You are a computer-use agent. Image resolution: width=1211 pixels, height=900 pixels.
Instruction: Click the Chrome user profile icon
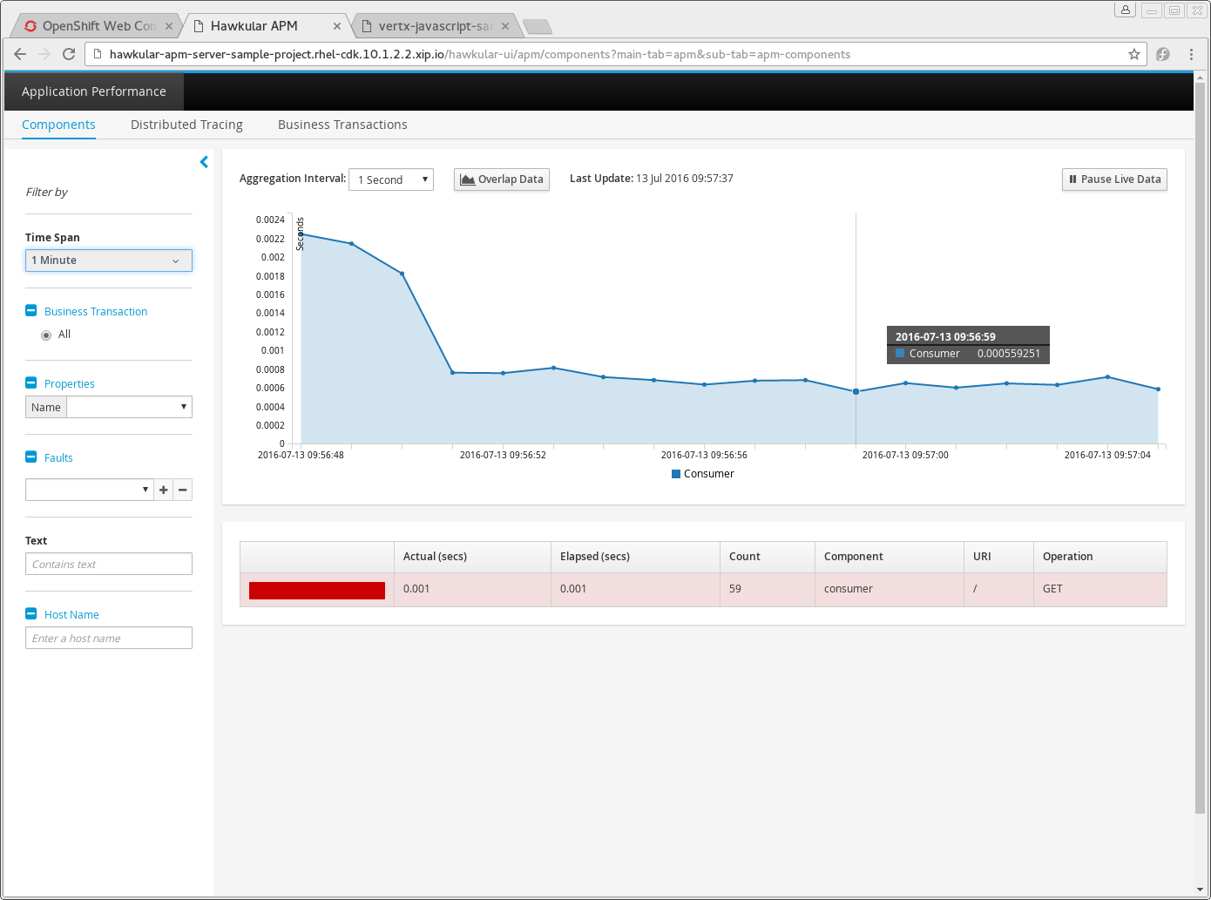pyautogui.click(x=1126, y=10)
